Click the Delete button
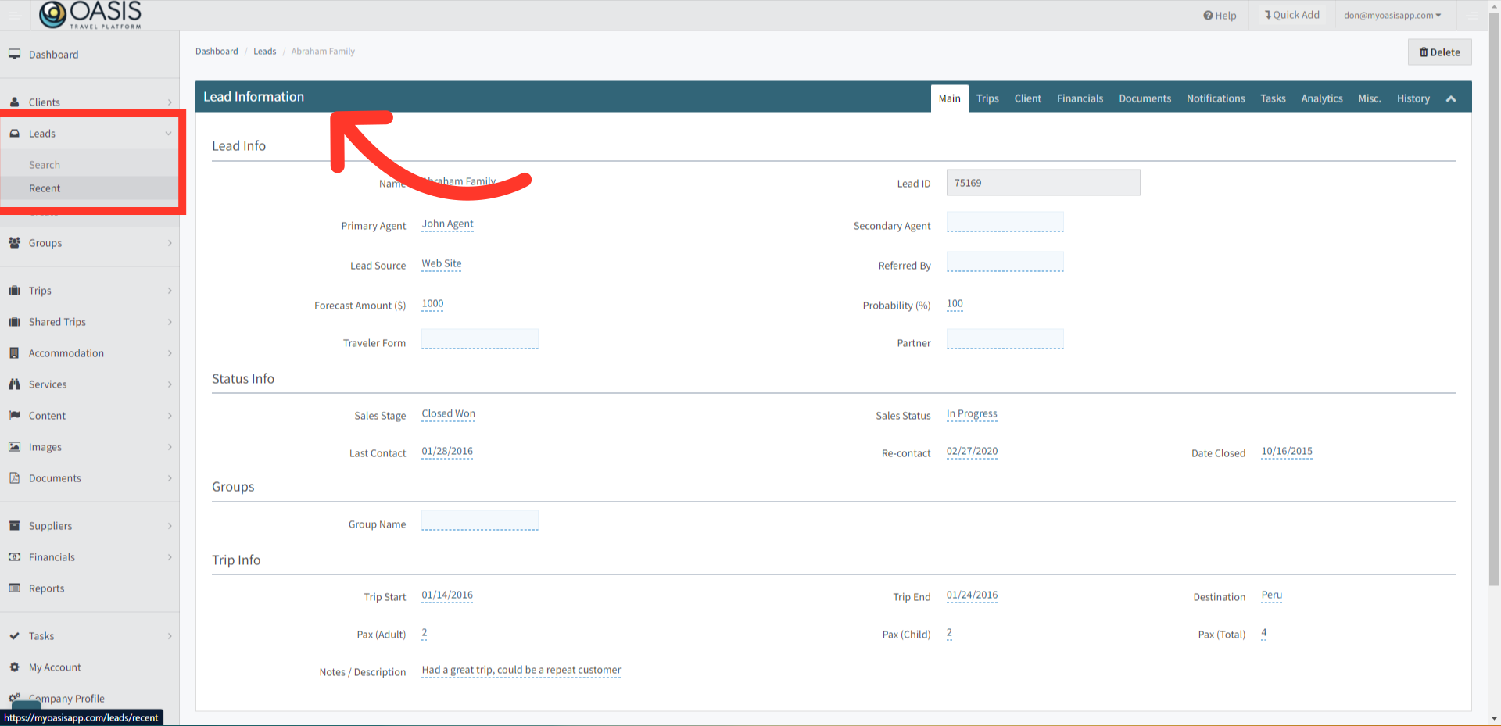Image resolution: width=1501 pixels, height=726 pixels. pyautogui.click(x=1439, y=52)
